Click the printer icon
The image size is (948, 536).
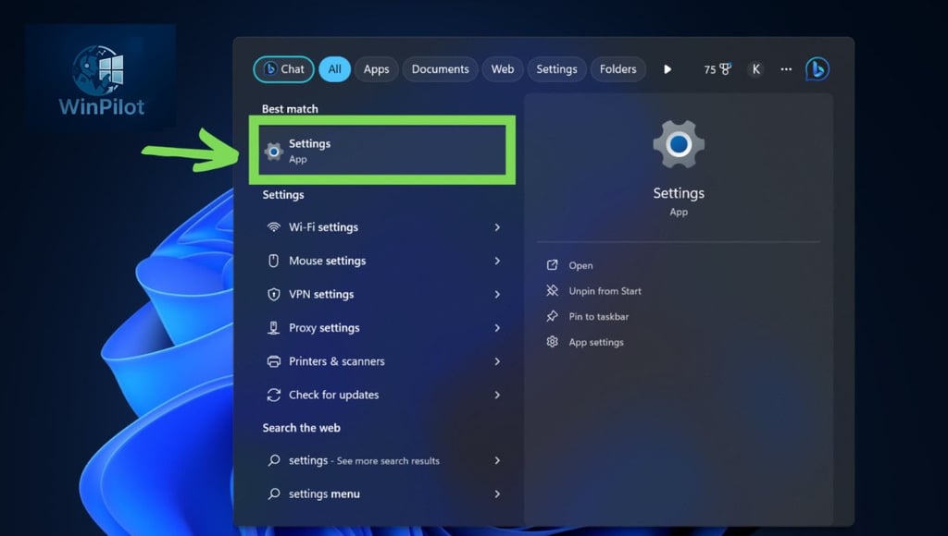pyautogui.click(x=274, y=361)
